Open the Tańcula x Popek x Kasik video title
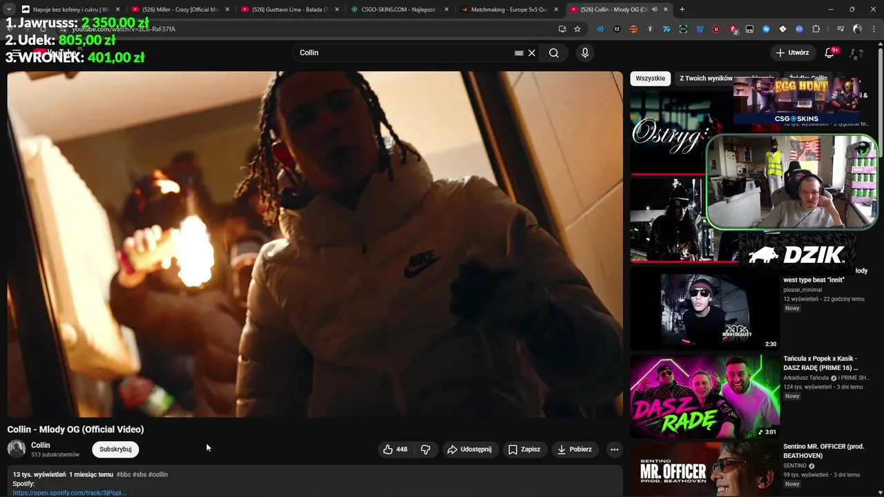This screenshot has width=884, height=497. (820, 363)
